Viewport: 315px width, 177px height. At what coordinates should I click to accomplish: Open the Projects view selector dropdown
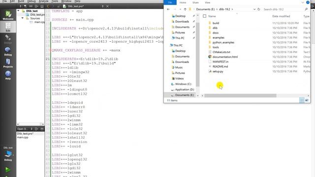coord(20,6)
